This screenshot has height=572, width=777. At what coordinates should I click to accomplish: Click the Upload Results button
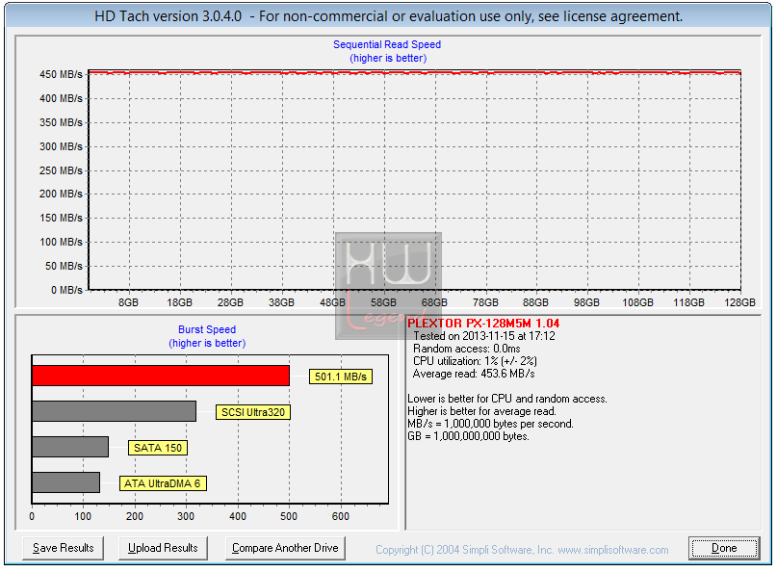coord(163,548)
